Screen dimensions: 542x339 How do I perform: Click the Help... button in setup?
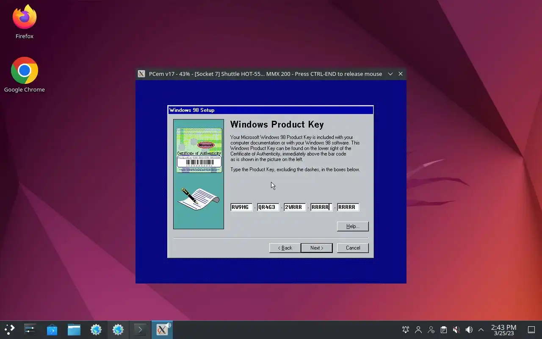tap(353, 226)
